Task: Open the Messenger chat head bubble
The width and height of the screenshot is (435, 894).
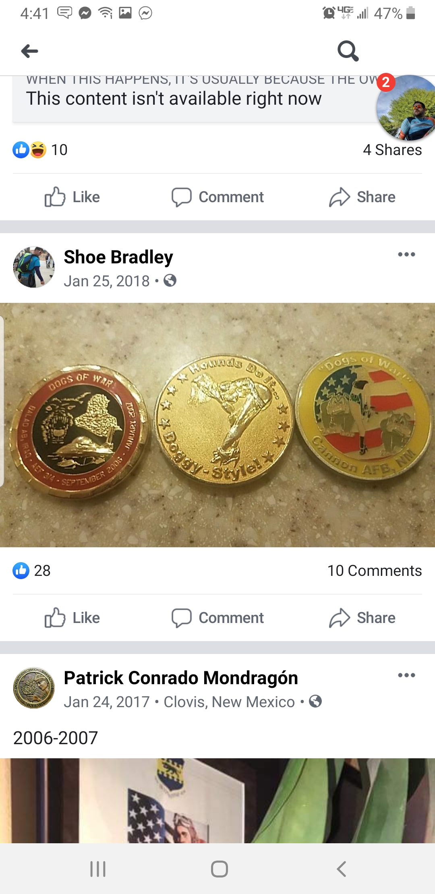Action: point(407,108)
